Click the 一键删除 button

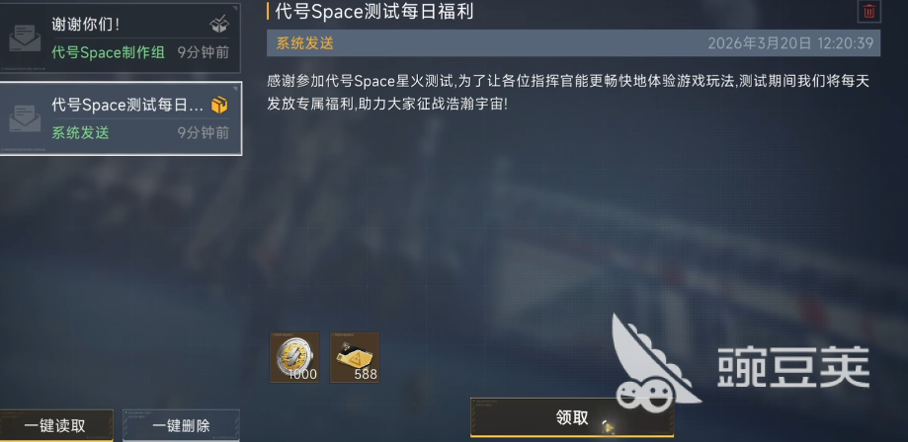(181, 426)
